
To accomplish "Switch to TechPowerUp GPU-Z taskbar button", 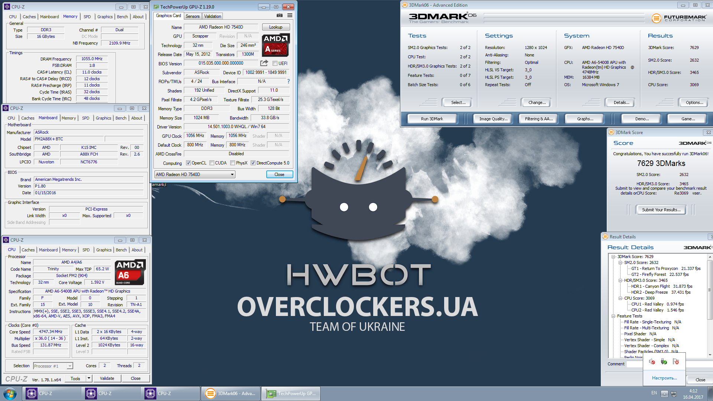I will (291, 394).
